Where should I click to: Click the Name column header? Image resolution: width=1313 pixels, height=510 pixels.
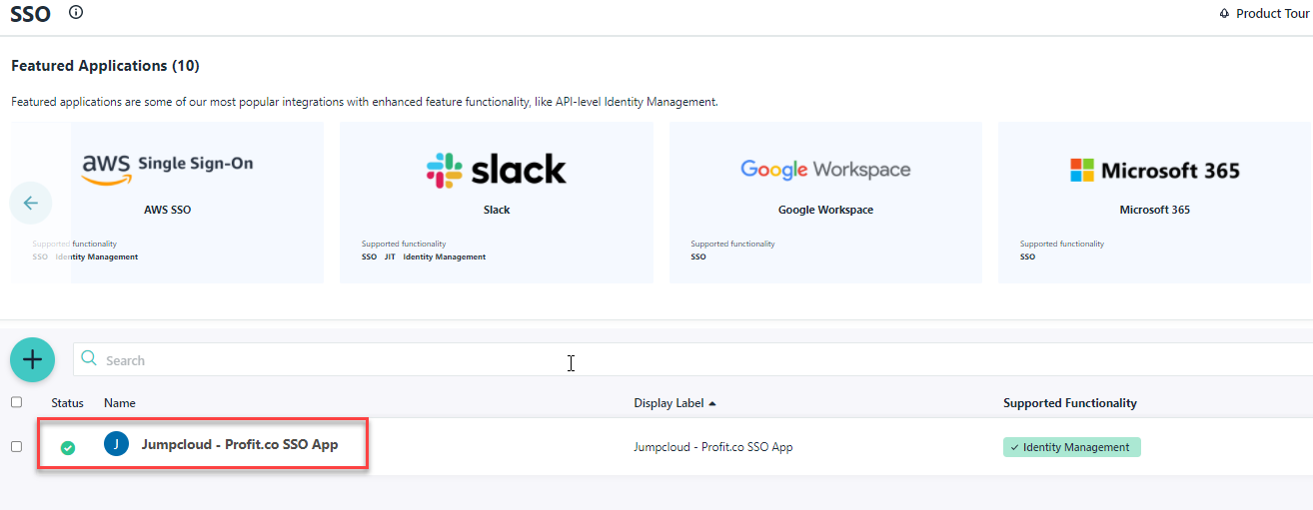[120, 403]
